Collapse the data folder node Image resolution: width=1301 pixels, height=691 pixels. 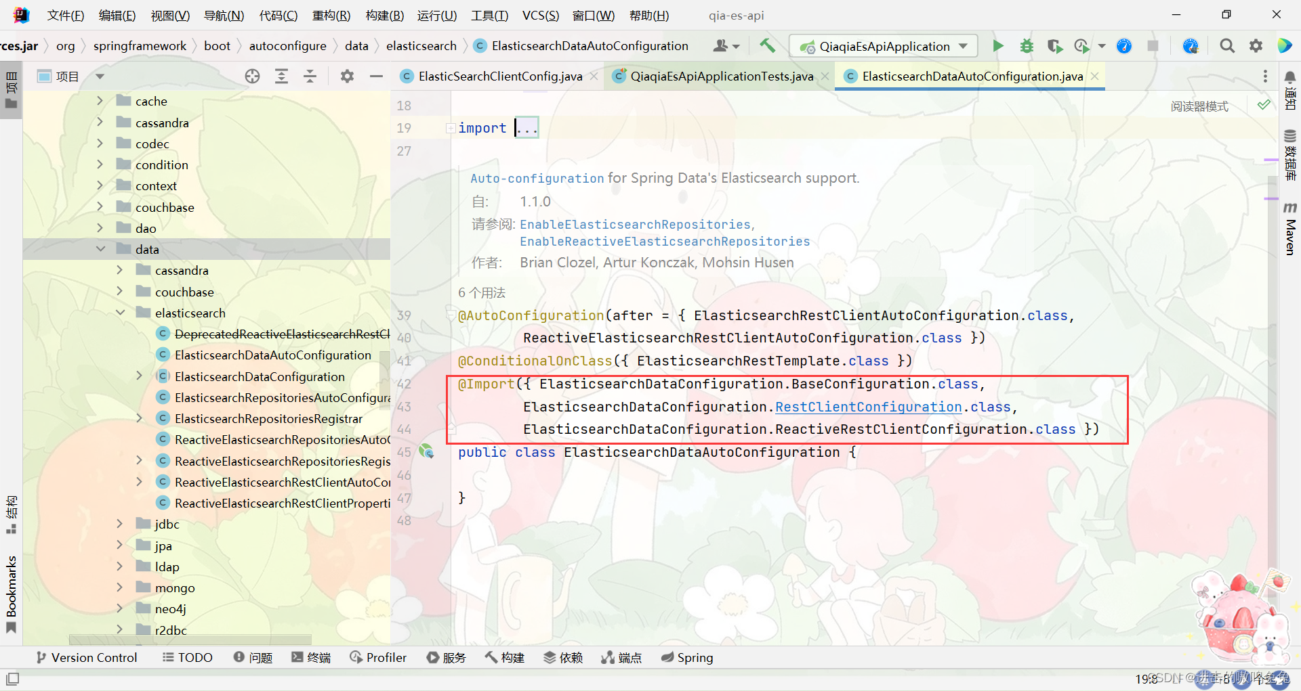click(100, 249)
